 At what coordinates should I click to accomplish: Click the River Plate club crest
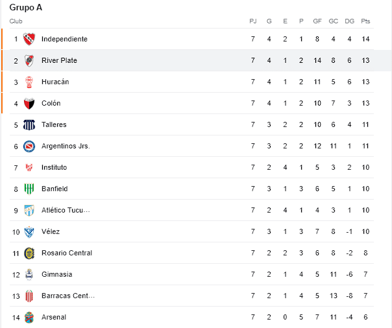tap(29, 61)
